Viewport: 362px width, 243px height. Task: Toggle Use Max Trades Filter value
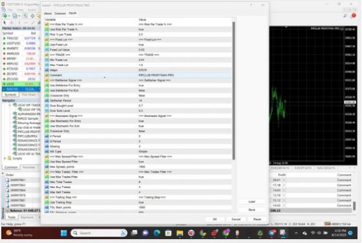142,177
